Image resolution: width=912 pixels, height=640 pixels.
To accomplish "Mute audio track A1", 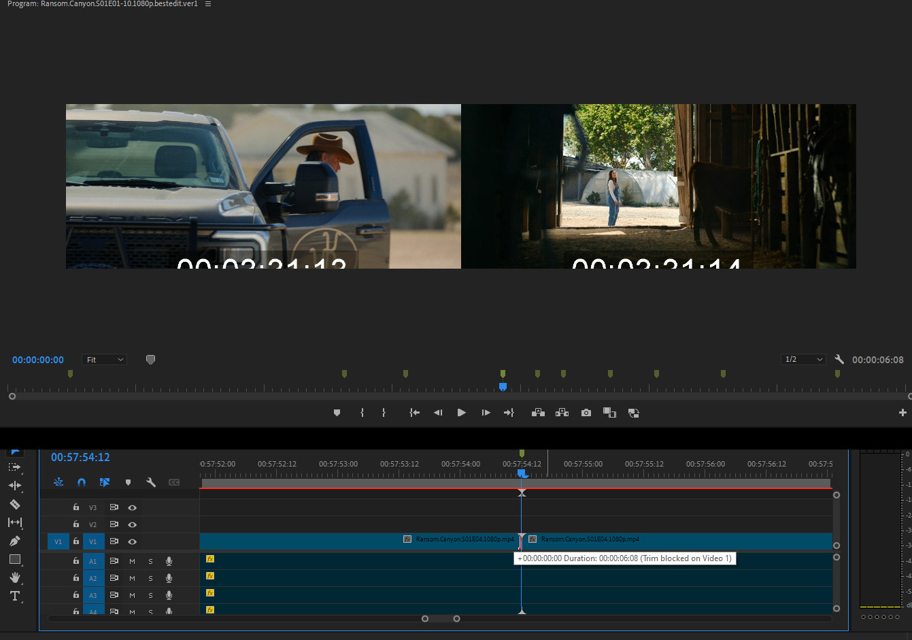I will point(132,561).
